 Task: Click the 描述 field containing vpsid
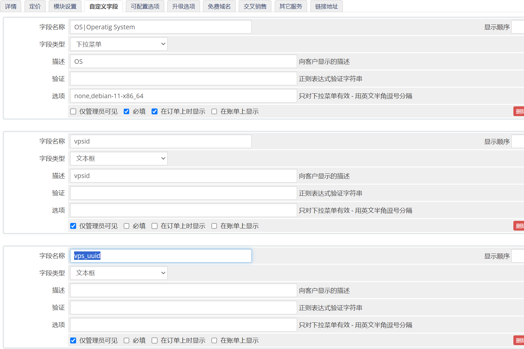(184, 176)
